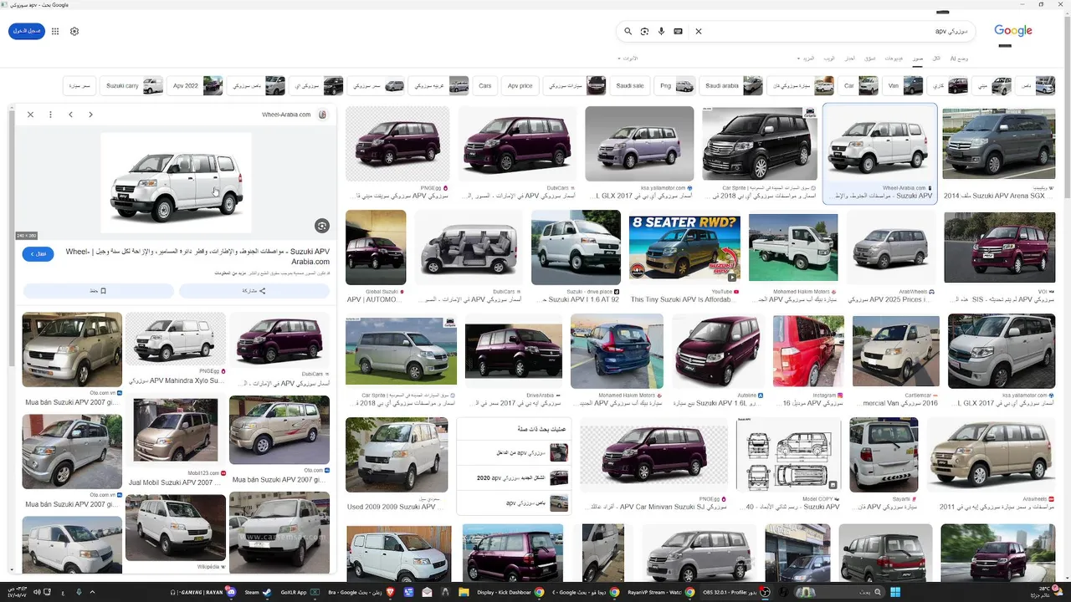Search this image with Lens button
The image size is (1071, 602).
(322, 225)
